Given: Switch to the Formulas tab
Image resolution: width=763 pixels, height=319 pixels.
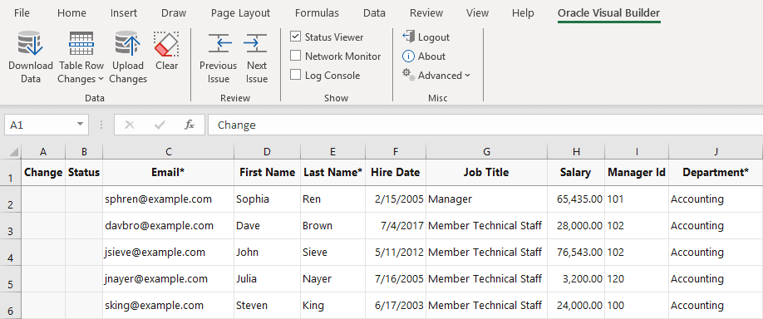Looking at the screenshot, I should [317, 13].
